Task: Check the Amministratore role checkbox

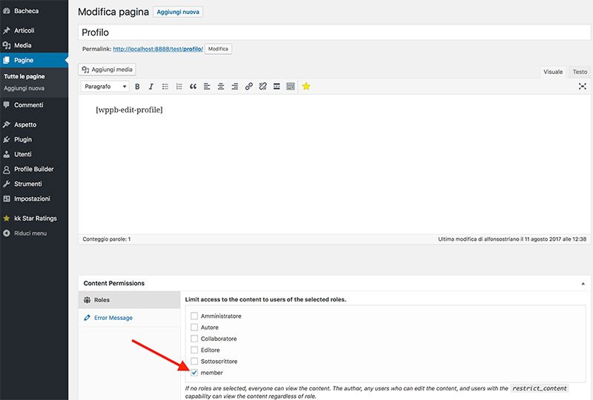Action: (194, 316)
